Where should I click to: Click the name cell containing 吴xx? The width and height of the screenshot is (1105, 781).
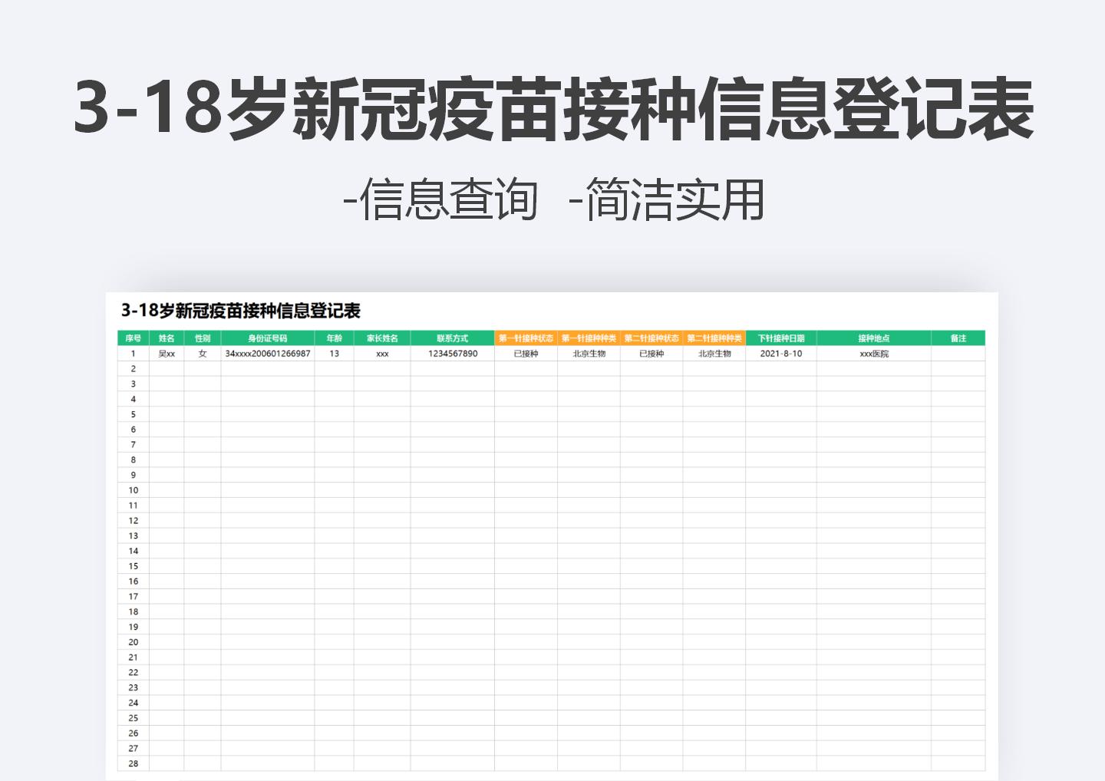[x=167, y=354]
